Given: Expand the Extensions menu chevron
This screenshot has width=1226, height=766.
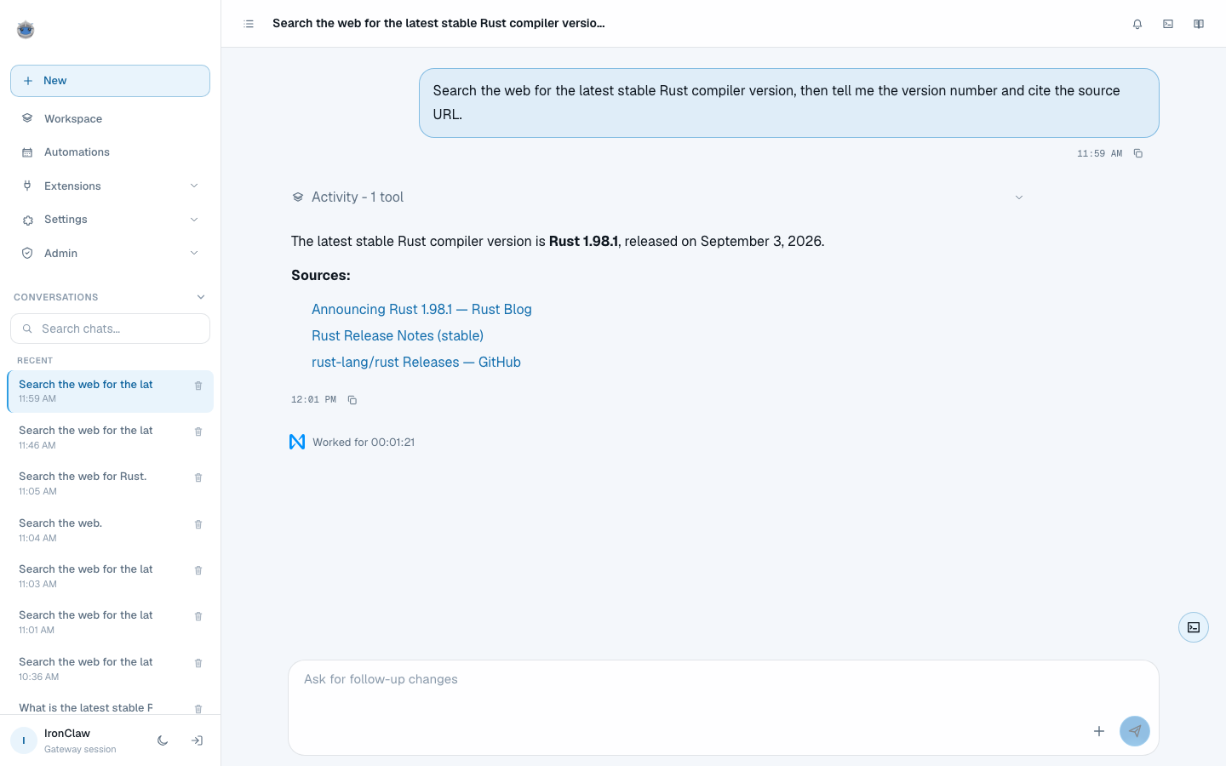Looking at the screenshot, I should [x=194, y=186].
